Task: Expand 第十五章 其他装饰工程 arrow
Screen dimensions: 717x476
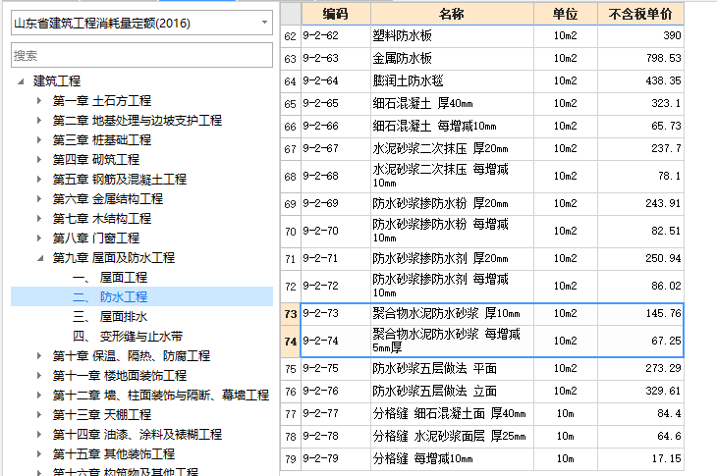Action: pyautogui.click(x=39, y=454)
